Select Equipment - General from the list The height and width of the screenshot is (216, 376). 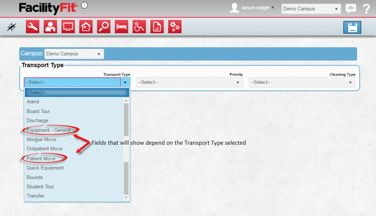(49, 130)
